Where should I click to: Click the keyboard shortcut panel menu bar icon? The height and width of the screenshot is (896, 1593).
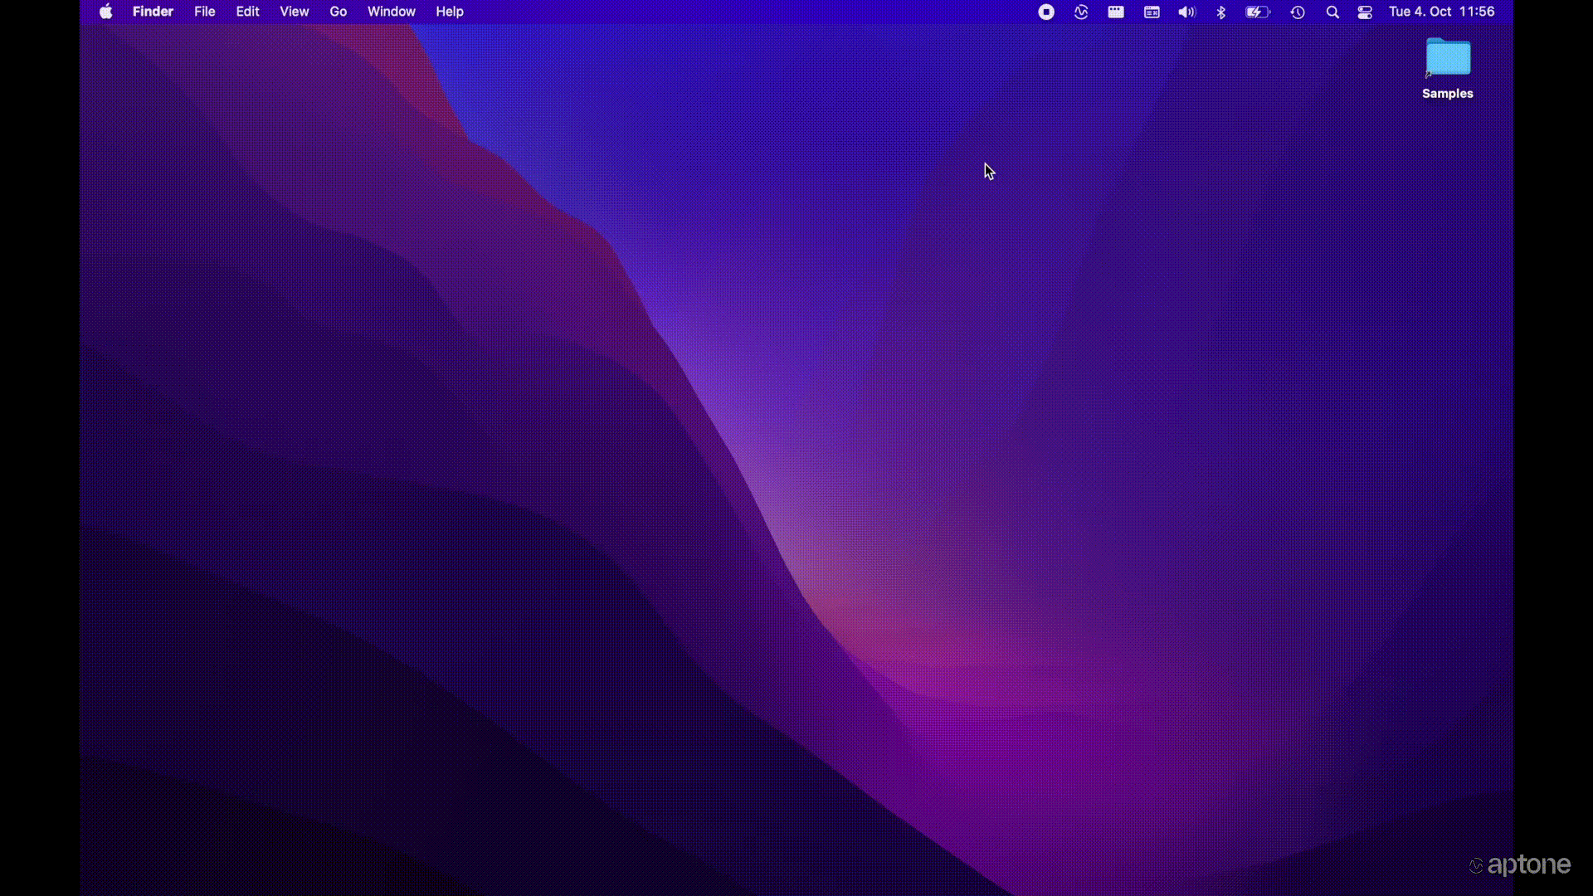click(1152, 12)
